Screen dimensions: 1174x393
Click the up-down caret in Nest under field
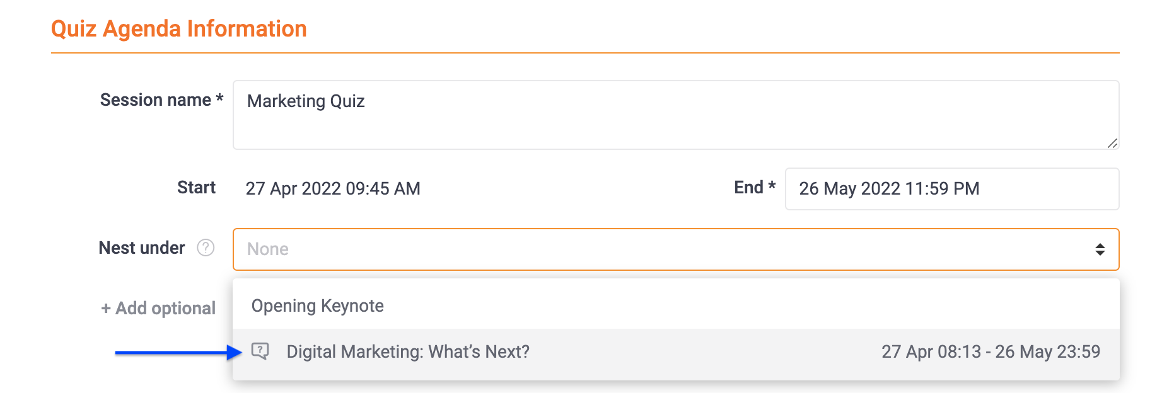(1100, 249)
